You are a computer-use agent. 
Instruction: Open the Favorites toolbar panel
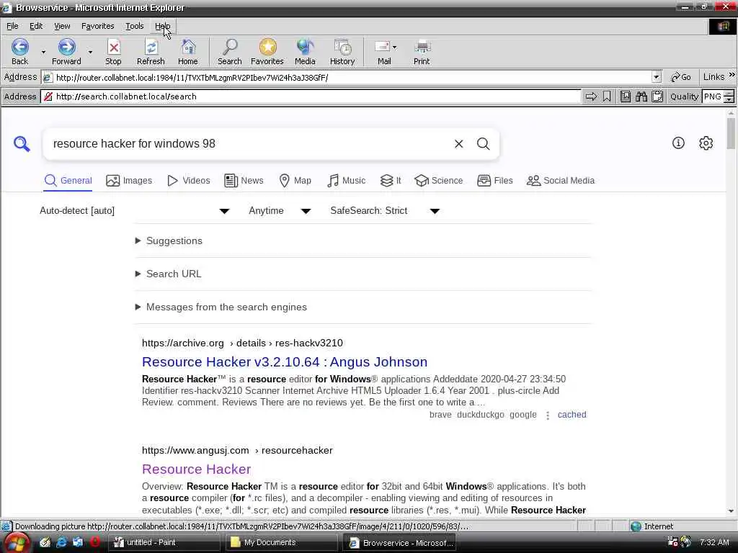coord(267,52)
